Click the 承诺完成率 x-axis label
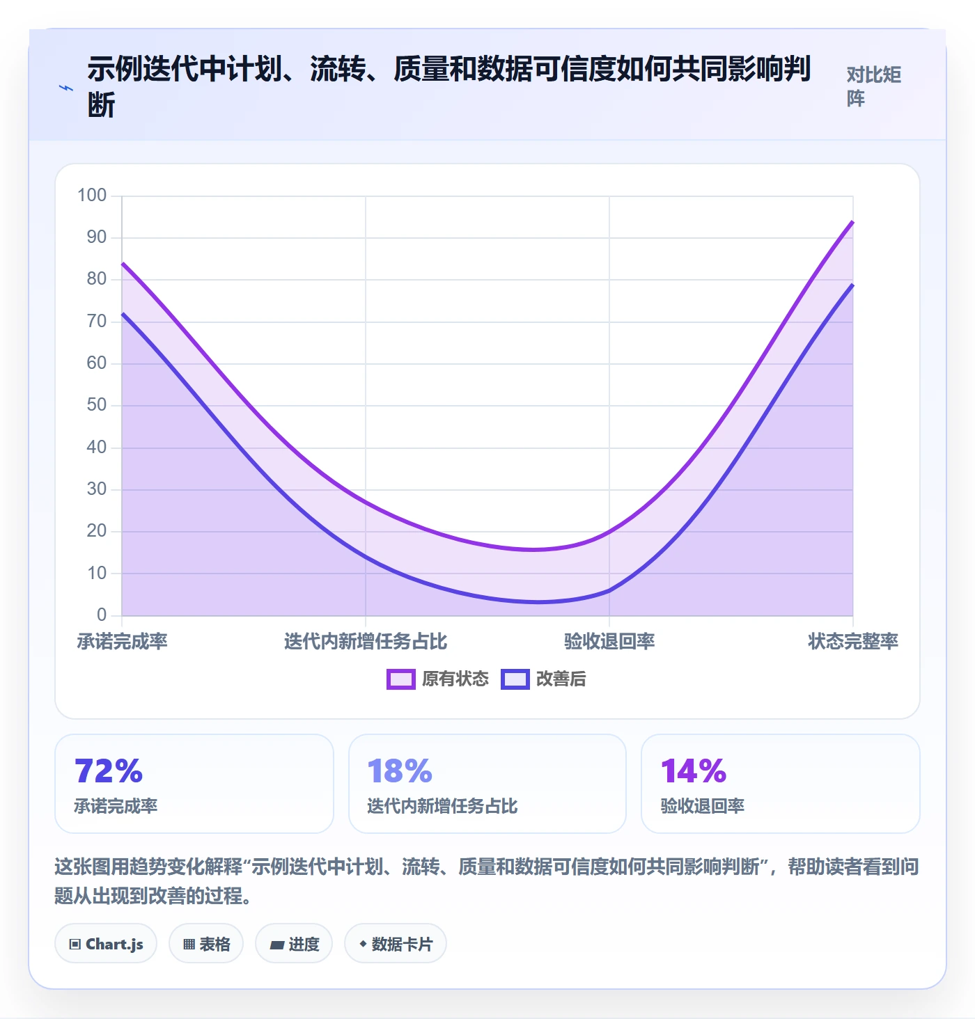The image size is (975, 1019). pyautogui.click(x=123, y=641)
